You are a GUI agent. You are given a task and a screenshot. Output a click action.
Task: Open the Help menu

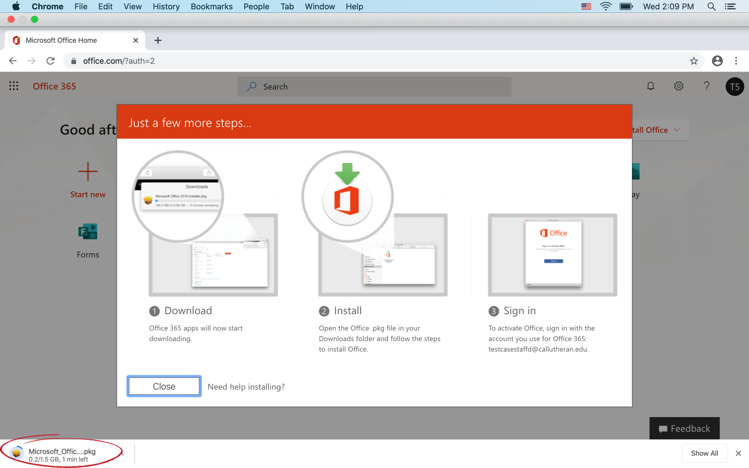(x=354, y=6)
